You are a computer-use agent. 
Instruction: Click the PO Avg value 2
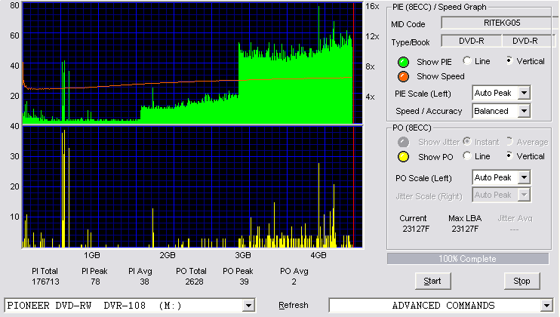point(294,282)
